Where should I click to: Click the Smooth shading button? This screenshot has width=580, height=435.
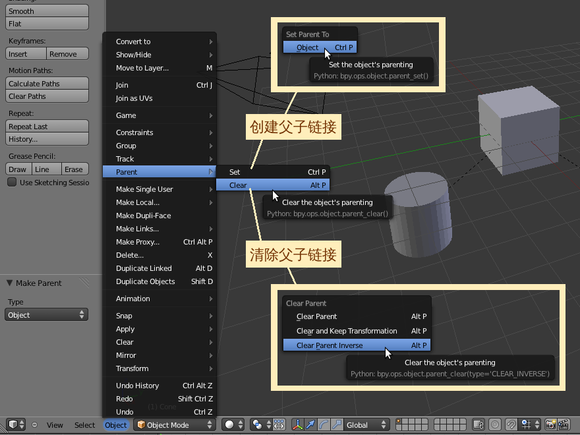pyautogui.click(x=47, y=11)
